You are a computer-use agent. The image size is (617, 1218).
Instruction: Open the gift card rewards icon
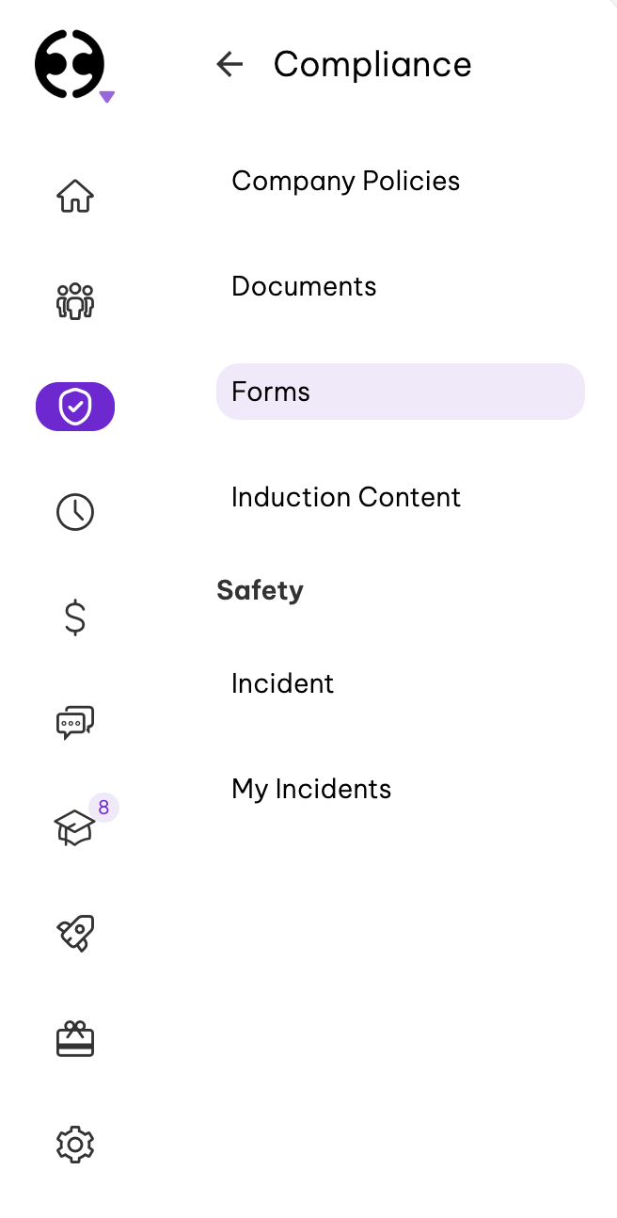point(75,1039)
